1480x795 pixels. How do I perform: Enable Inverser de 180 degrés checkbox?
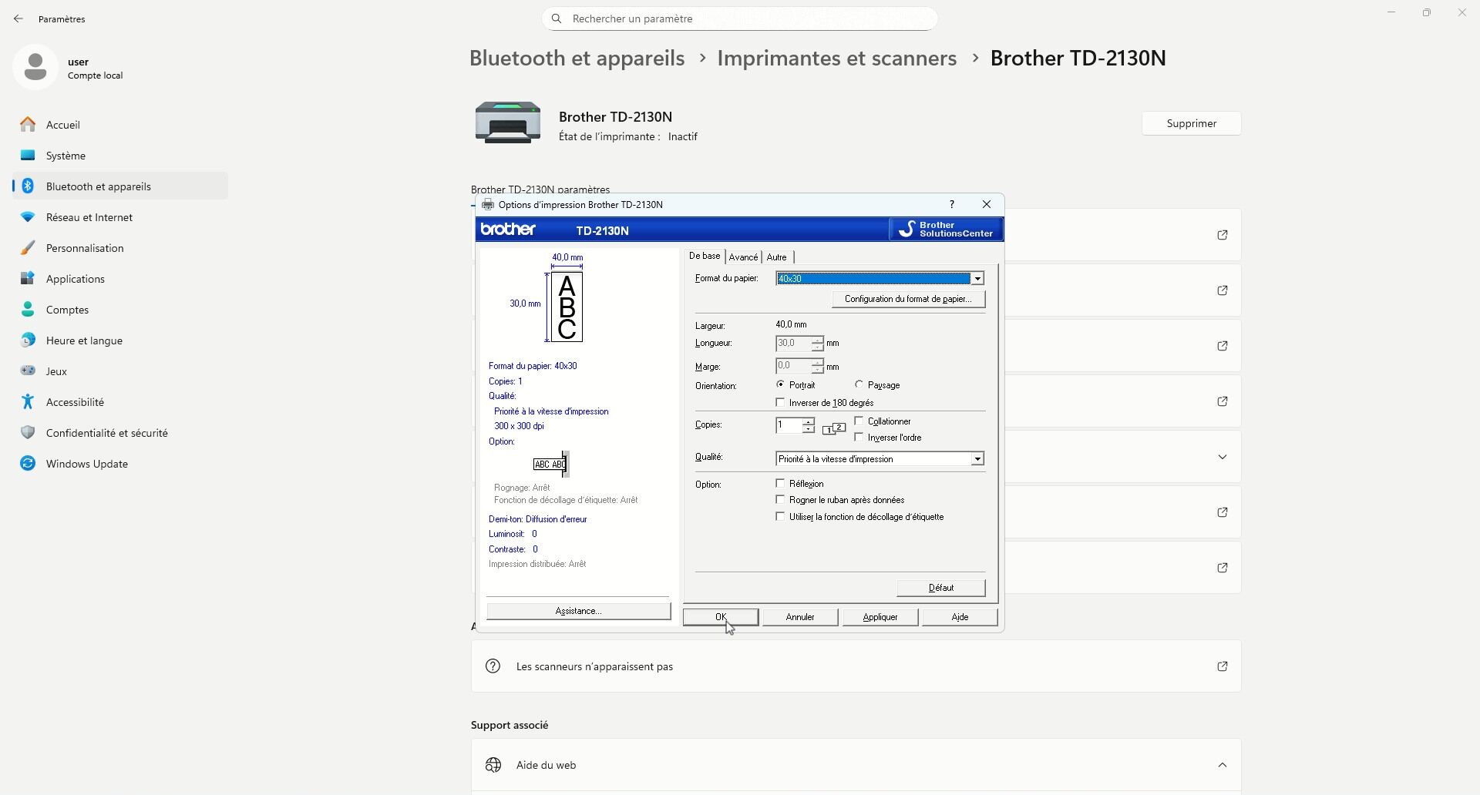[x=781, y=402]
